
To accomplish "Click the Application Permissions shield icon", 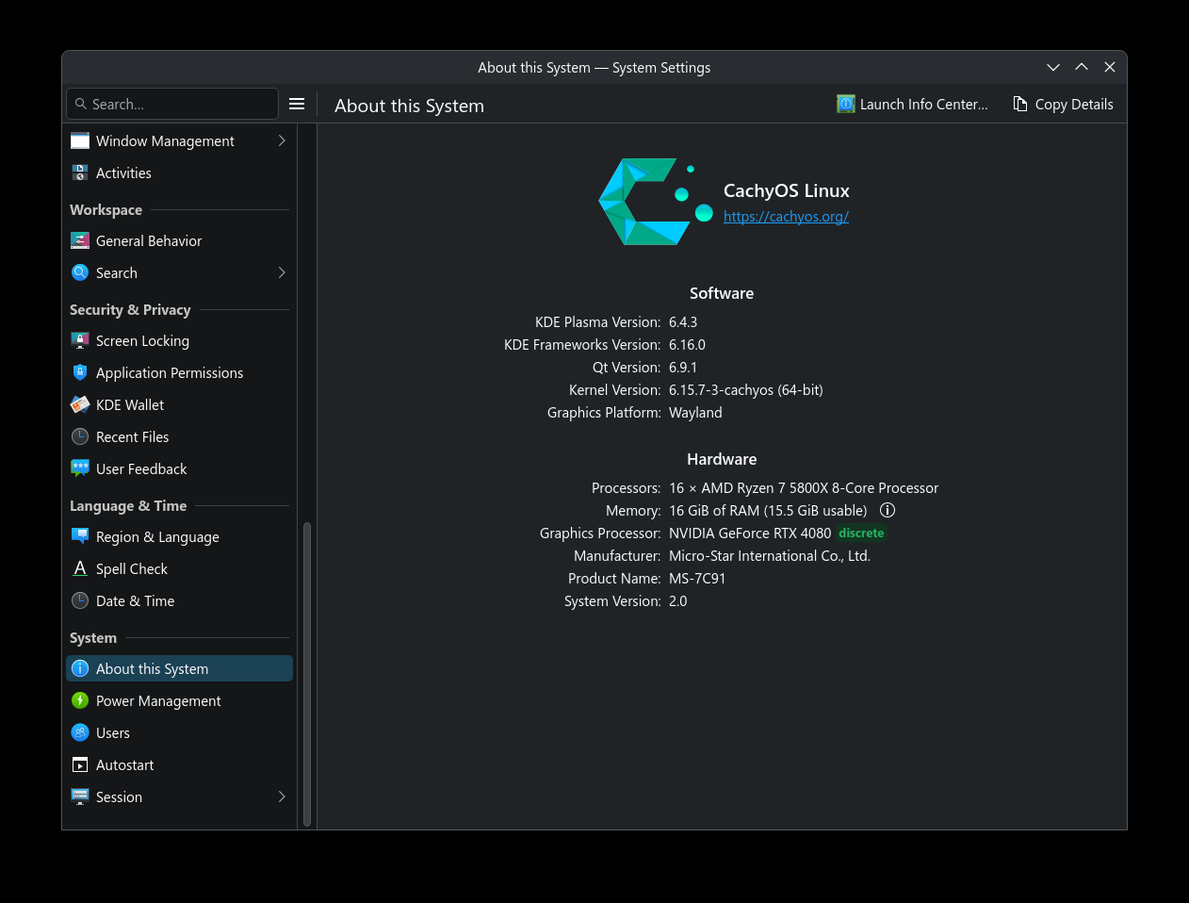I will pyautogui.click(x=80, y=372).
